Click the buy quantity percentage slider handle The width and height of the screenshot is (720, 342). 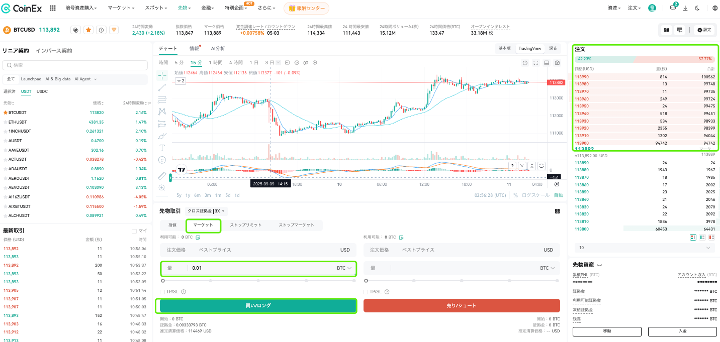162,281
